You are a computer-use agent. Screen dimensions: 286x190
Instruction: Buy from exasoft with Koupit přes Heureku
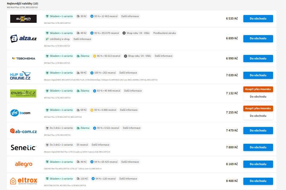pos(258,89)
